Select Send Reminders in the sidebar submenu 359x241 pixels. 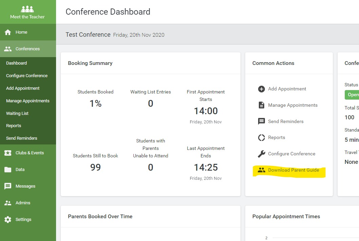click(x=21, y=138)
